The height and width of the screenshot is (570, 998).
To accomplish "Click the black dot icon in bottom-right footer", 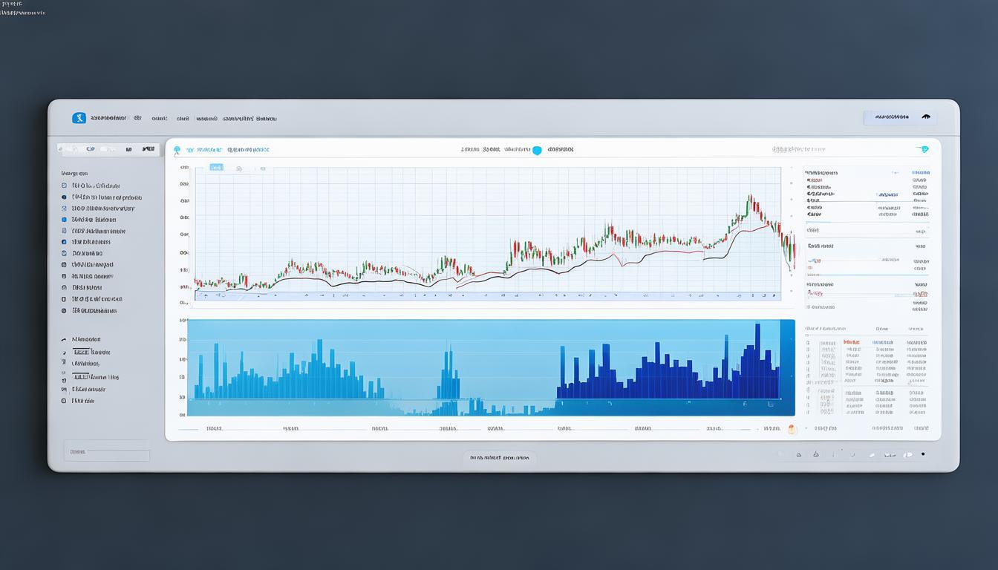I will [923, 454].
